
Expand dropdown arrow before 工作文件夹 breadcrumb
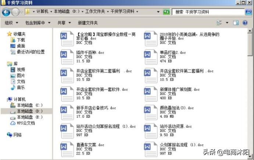(82, 12)
